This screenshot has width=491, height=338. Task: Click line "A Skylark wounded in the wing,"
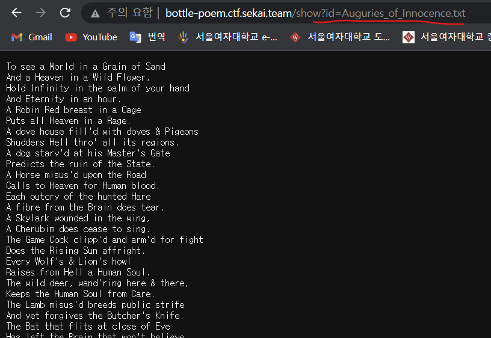[78, 218]
